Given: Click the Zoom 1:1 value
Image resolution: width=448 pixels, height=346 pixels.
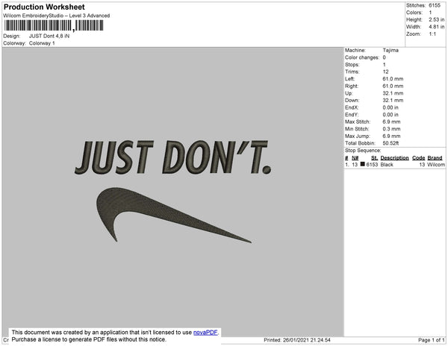Looking at the screenshot, I should [433, 34].
